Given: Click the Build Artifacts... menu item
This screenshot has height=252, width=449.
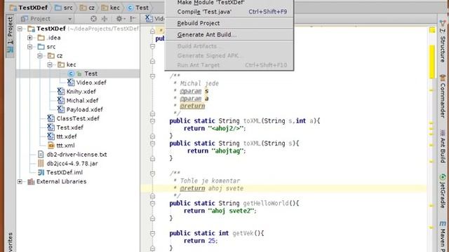Looking at the screenshot, I should point(229,46).
